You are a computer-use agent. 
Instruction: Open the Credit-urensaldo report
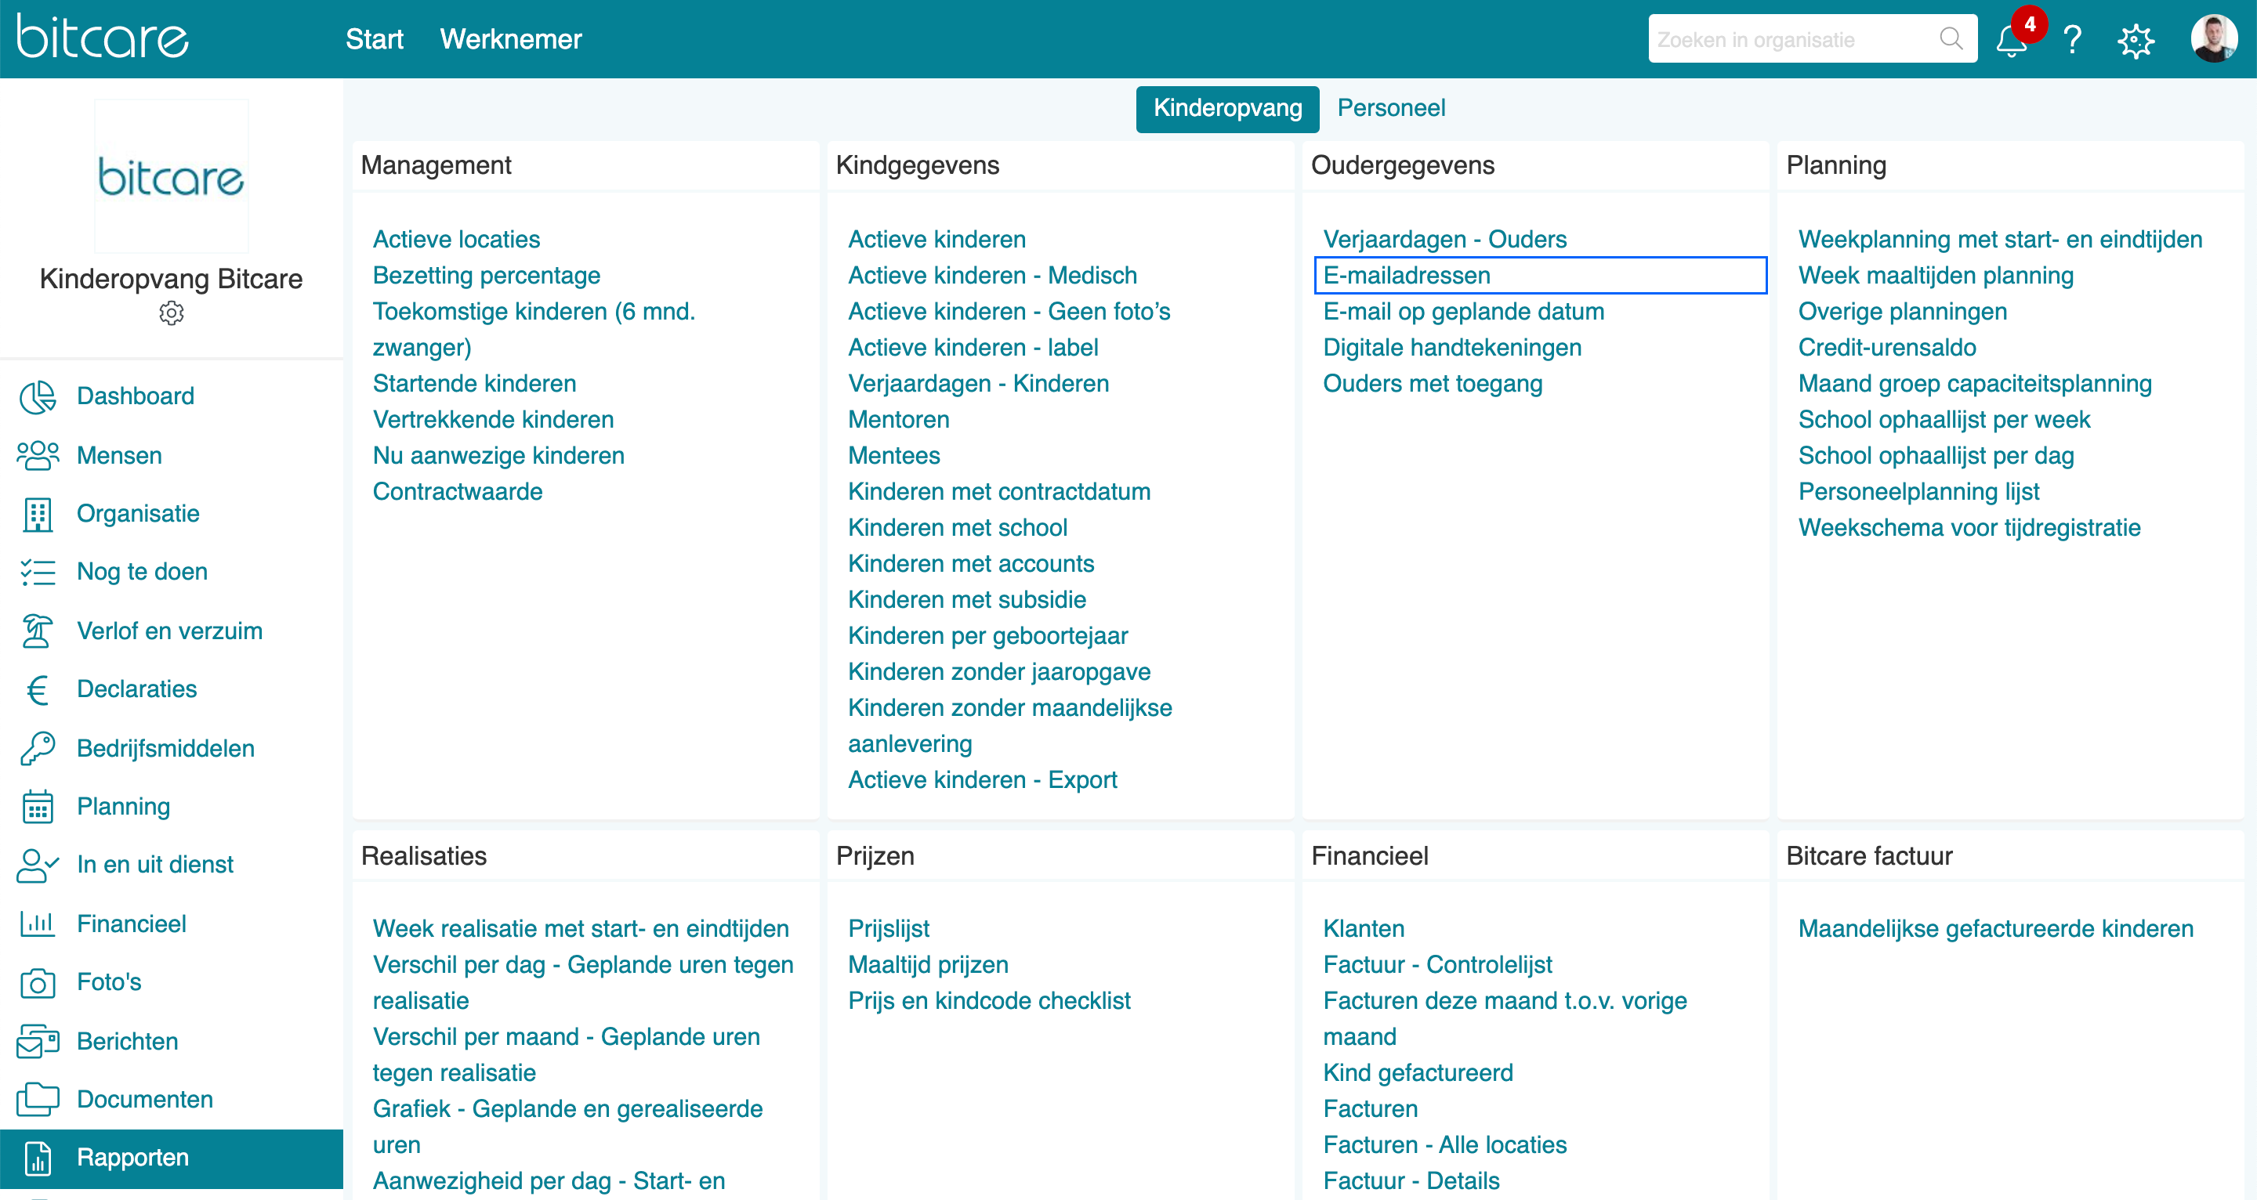(1887, 348)
